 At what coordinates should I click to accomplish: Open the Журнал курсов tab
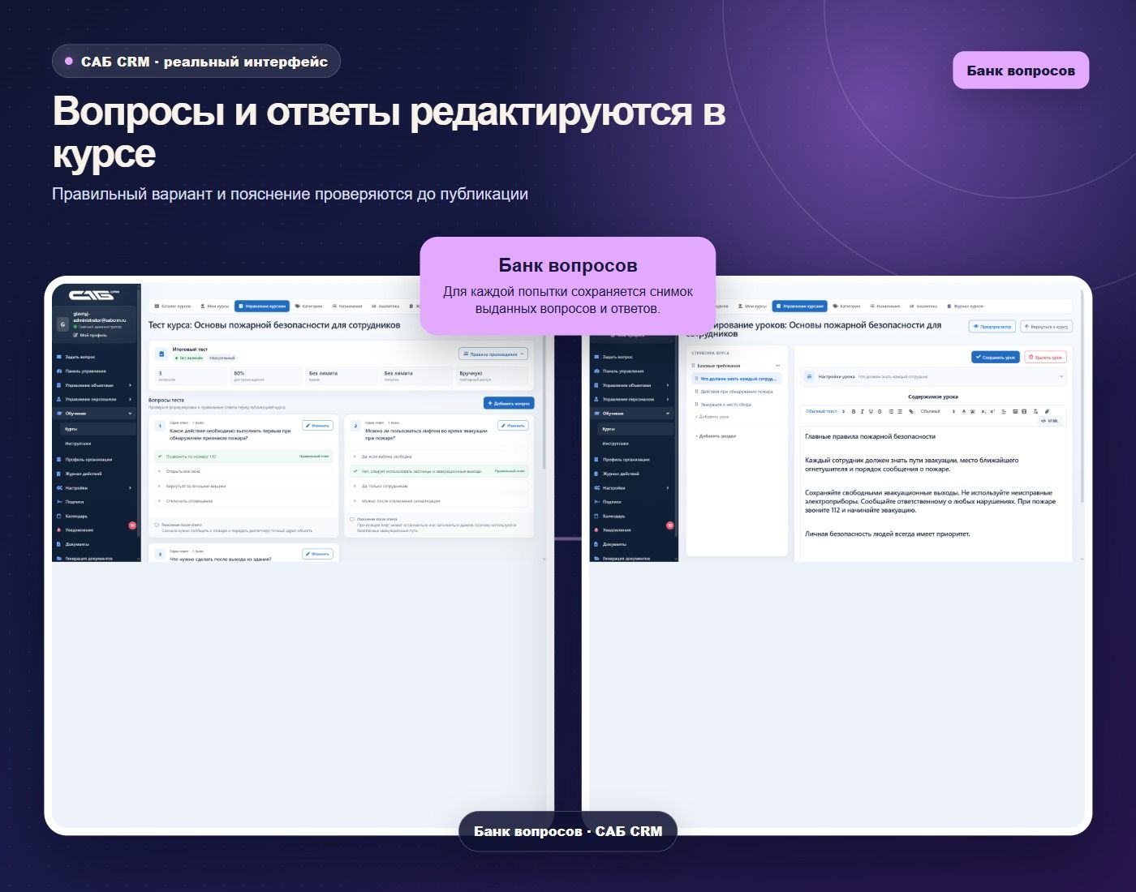pos(966,307)
